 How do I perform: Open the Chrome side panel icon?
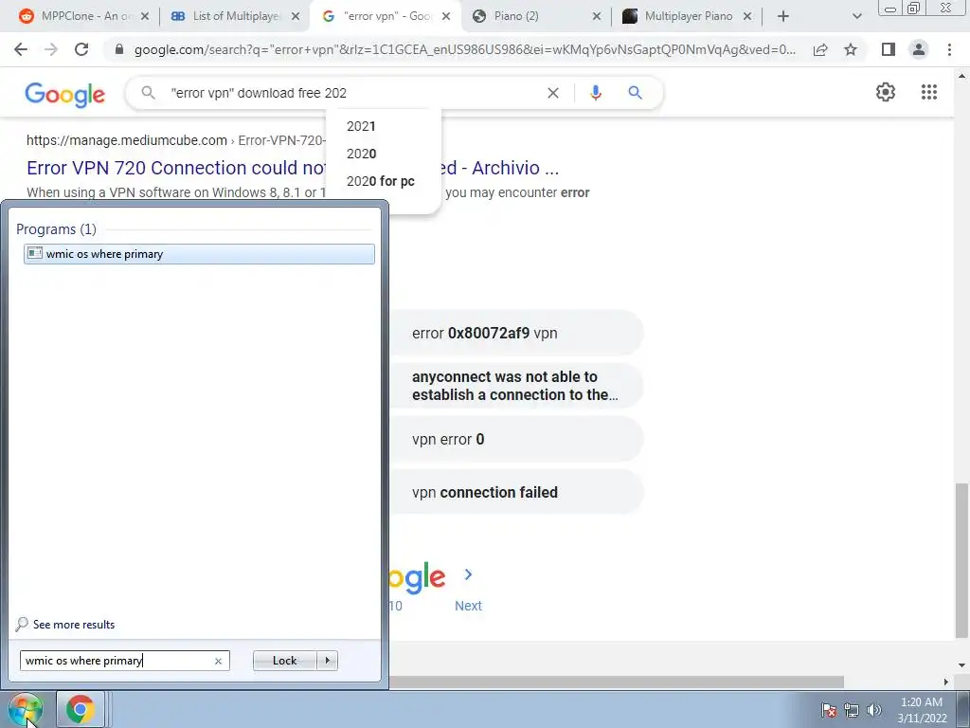(x=889, y=49)
